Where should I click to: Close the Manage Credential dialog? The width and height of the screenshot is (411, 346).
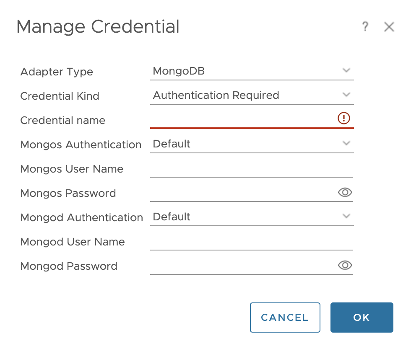pyautogui.click(x=389, y=27)
